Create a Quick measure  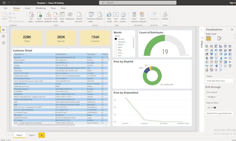point(142,17)
